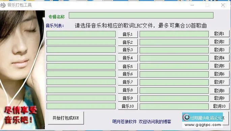Focus the lyrics path field beside 歌词9

(174, 98)
